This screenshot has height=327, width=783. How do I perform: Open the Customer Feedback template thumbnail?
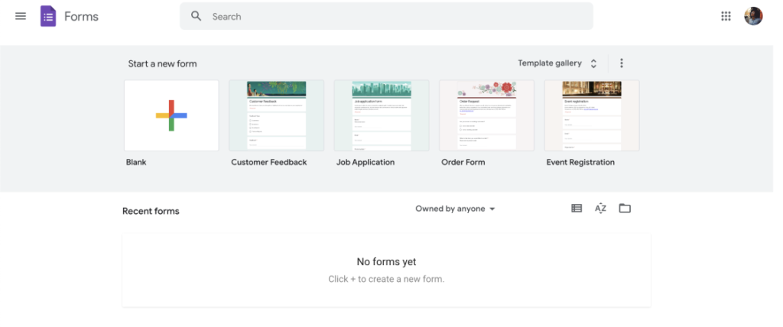click(276, 115)
